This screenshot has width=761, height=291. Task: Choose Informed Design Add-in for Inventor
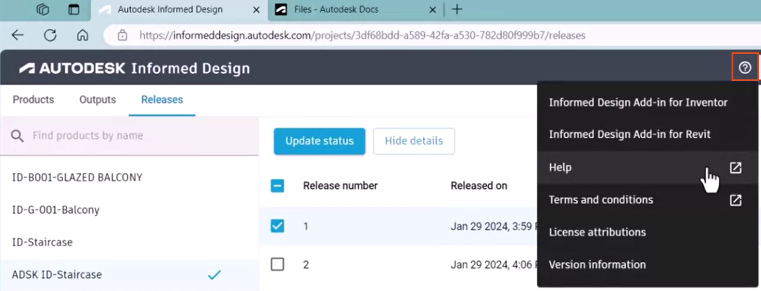click(x=638, y=102)
